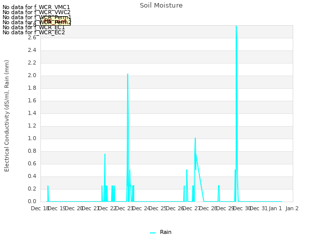Click the 0.8 y-axis tick label

[x=32, y=151]
